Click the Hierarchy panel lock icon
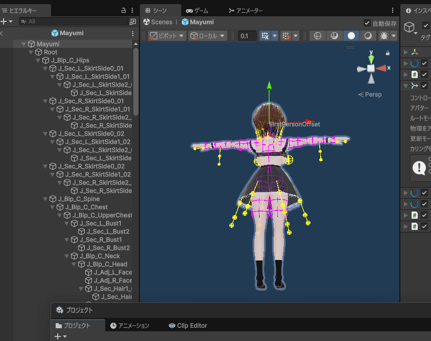 tap(123, 10)
